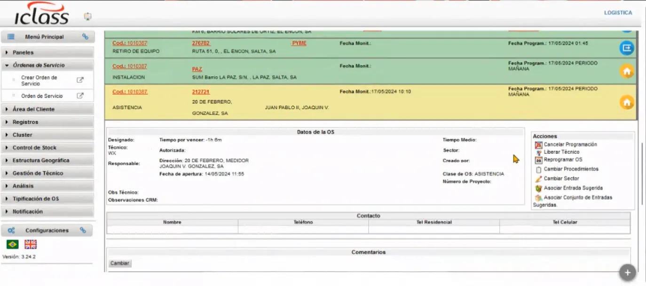This screenshot has height=286, width=646.
Task: Click the small notification icon beside logo
Action: coord(87,16)
